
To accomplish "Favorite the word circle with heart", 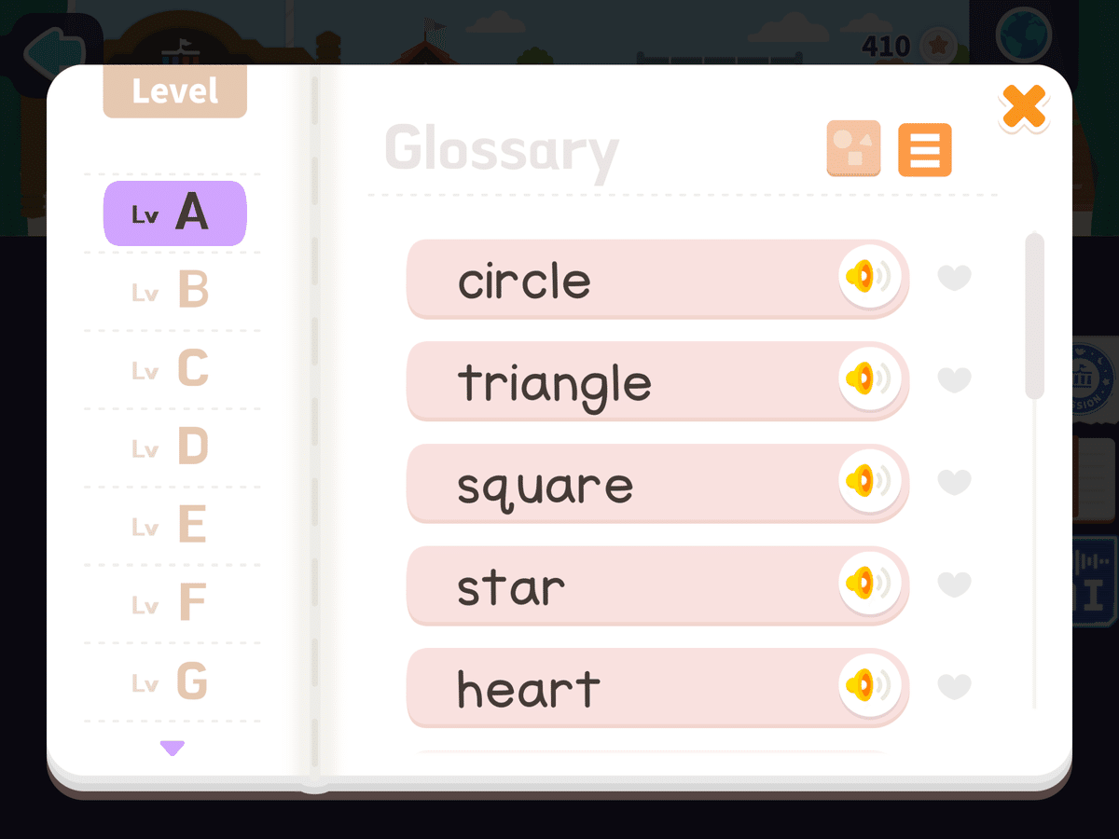I will [954, 278].
